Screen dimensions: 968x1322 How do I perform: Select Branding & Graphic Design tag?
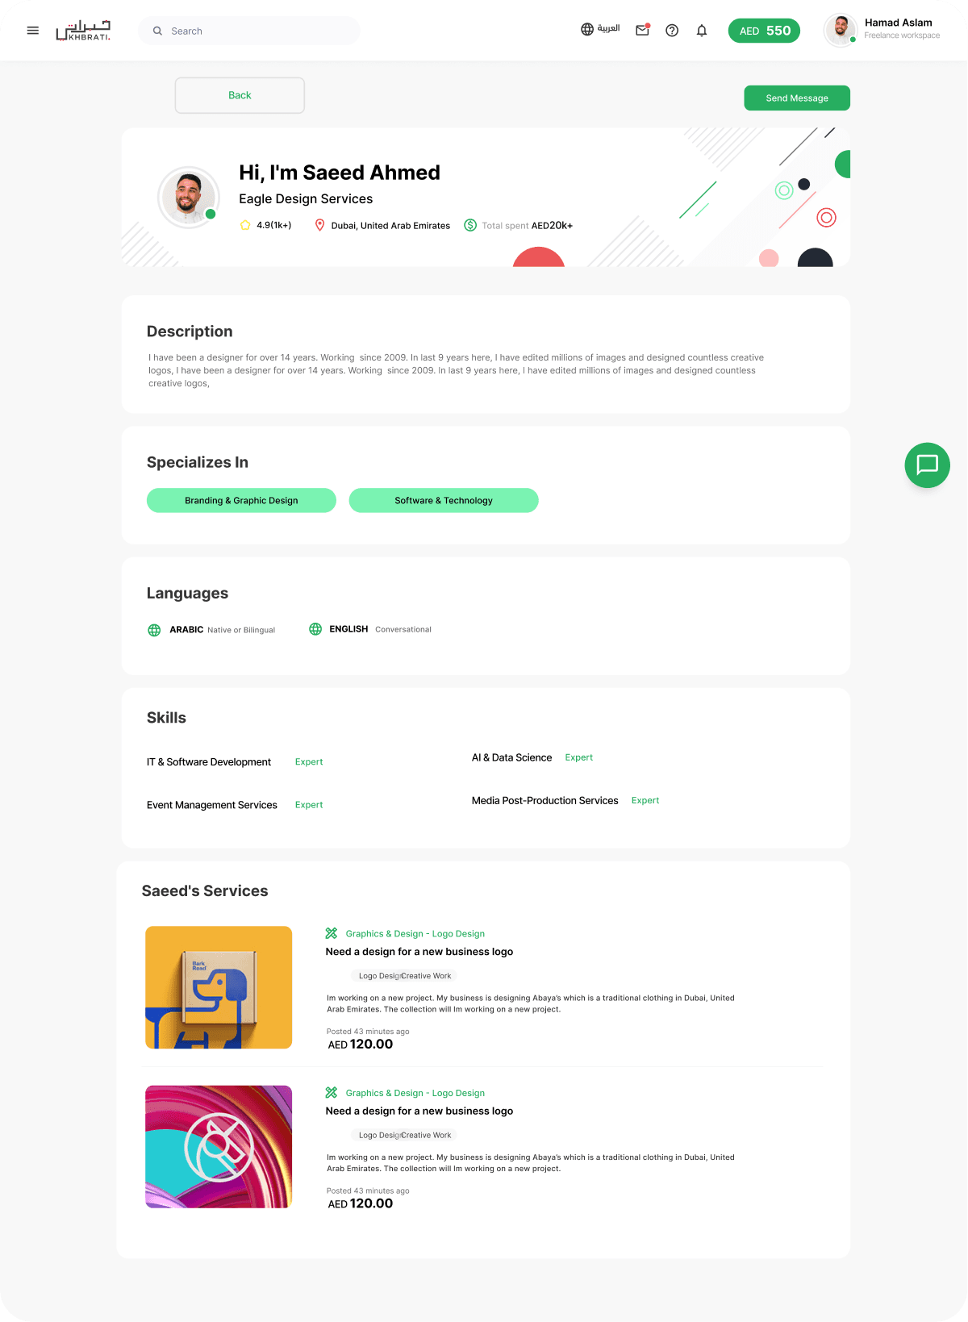click(x=241, y=500)
